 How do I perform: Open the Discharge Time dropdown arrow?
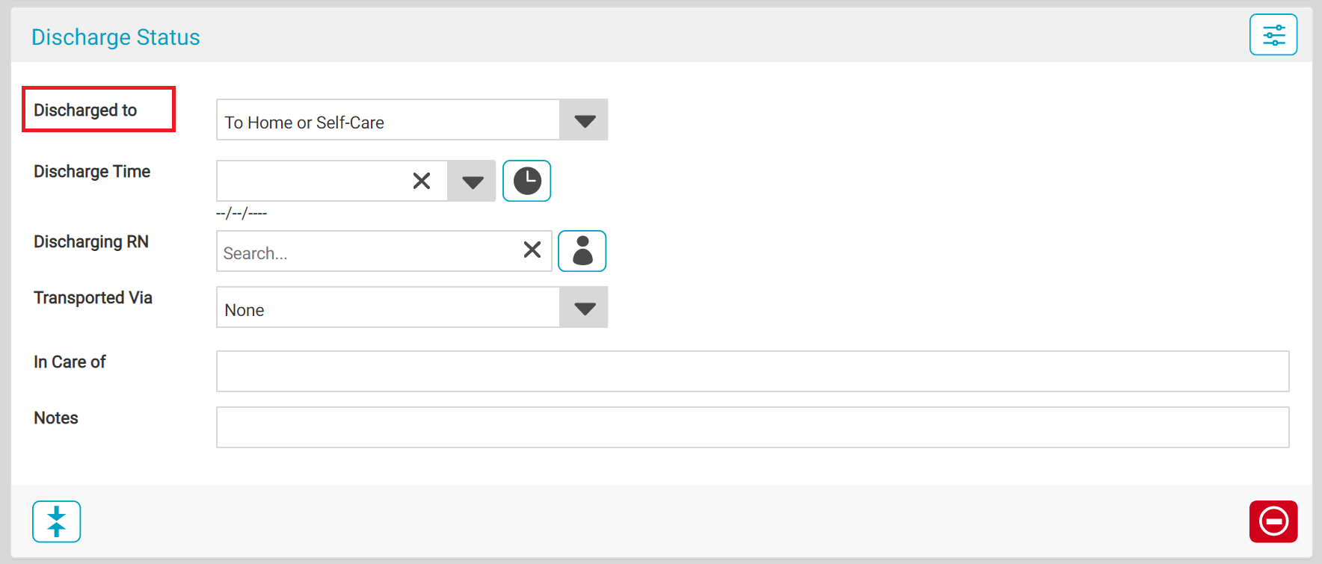[x=472, y=182]
